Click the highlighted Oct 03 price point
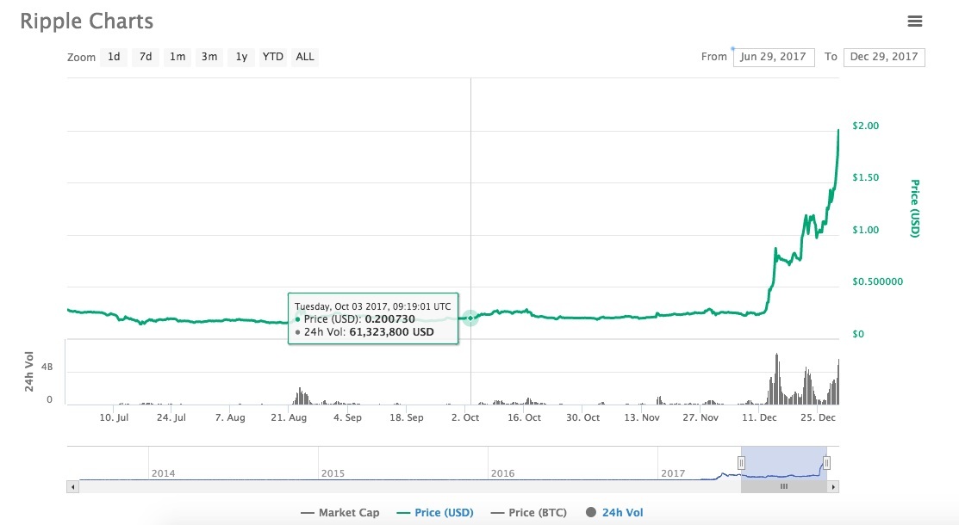Screen dimensions: 959x525 click(x=470, y=318)
